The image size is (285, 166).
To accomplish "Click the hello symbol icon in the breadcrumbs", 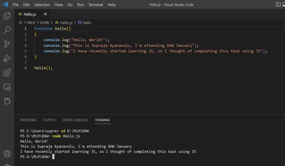I will (80, 23).
